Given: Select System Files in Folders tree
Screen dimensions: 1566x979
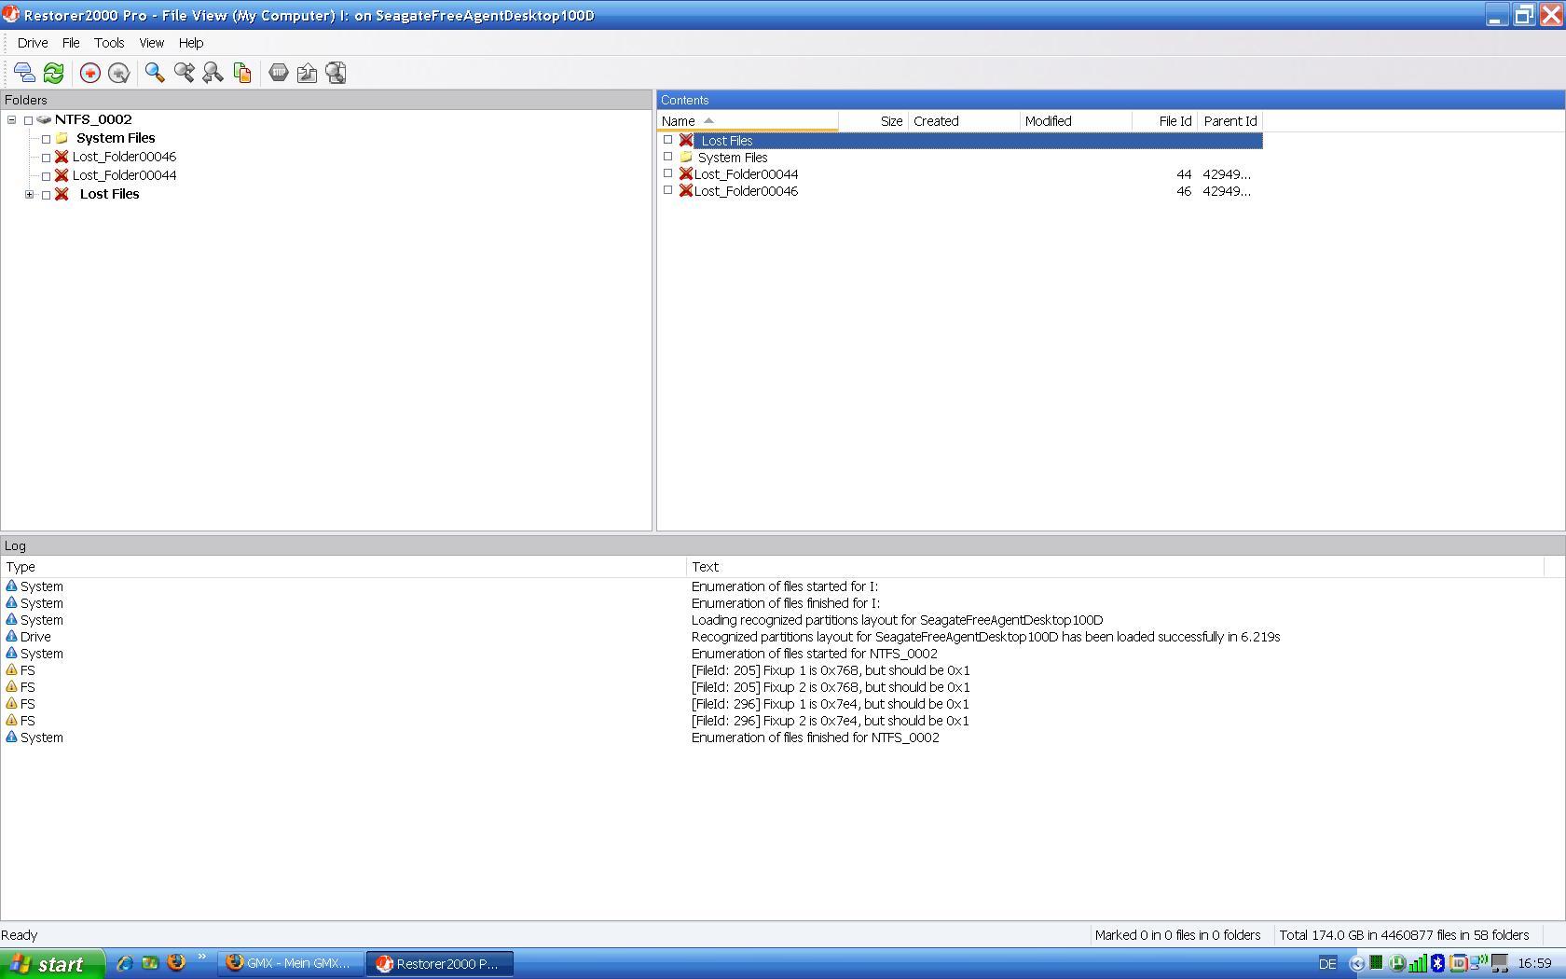Looking at the screenshot, I should point(116,138).
